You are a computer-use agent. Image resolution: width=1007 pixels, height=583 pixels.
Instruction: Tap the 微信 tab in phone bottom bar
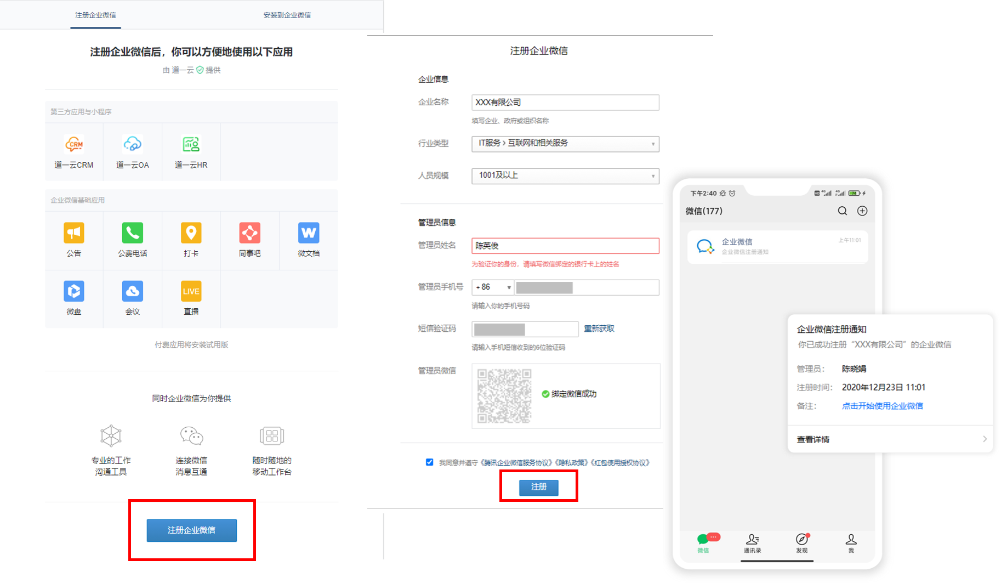click(704, 543)
